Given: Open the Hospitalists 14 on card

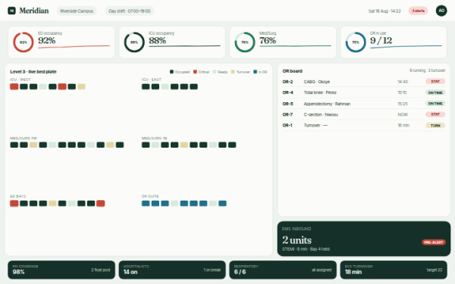Looking at the screenshot, I should click(x=172, y=270).
